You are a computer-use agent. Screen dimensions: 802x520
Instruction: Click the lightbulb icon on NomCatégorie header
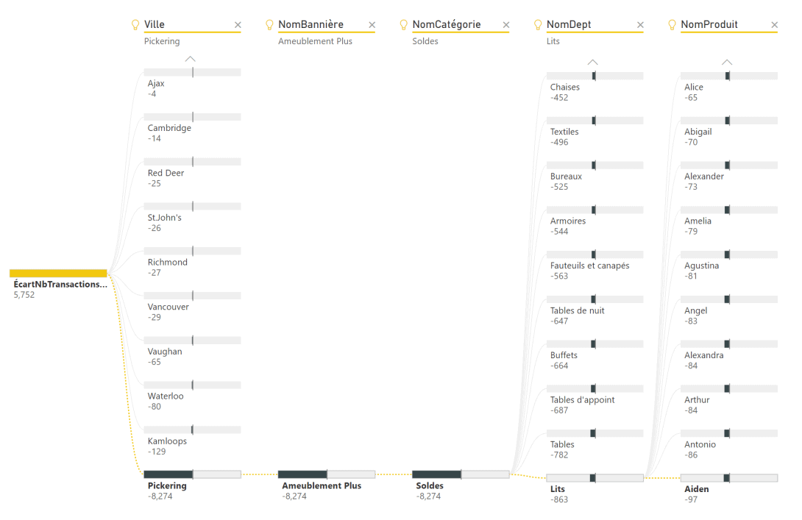tap(404, 24)
